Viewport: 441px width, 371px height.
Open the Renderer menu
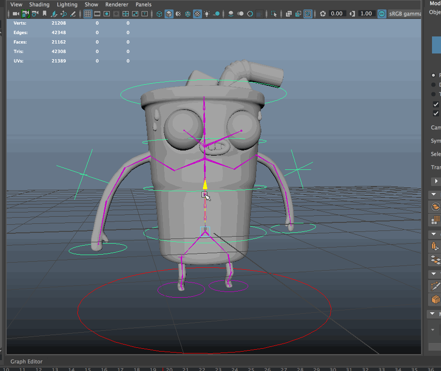click(117, 4)
